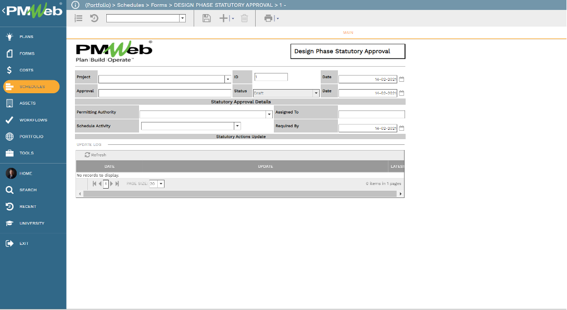The width and height of the screenshot is (567, 310).
Task: Click the Workflows checkmark icon
Action: coord(10,120)
